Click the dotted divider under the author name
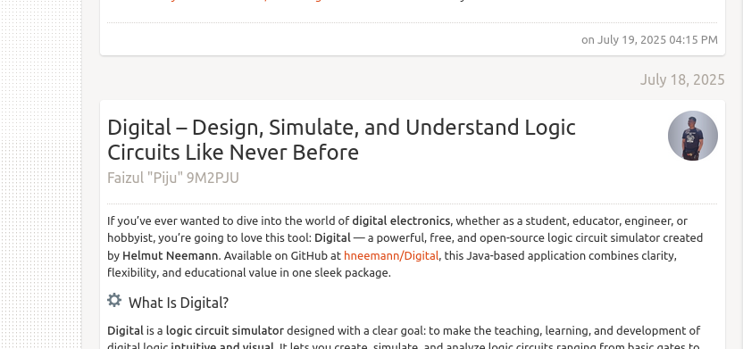This screenshot has height=349, width=743. 412,204
